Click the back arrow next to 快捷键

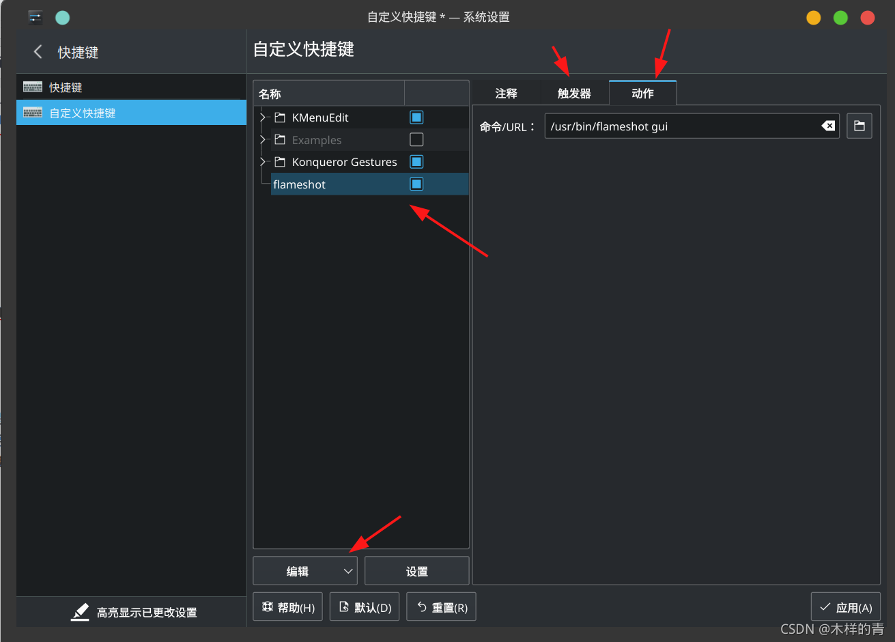(x=38, y=52)
